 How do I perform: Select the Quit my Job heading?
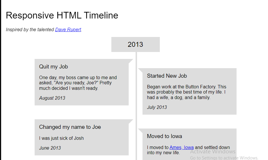click(x=53, y=66)
